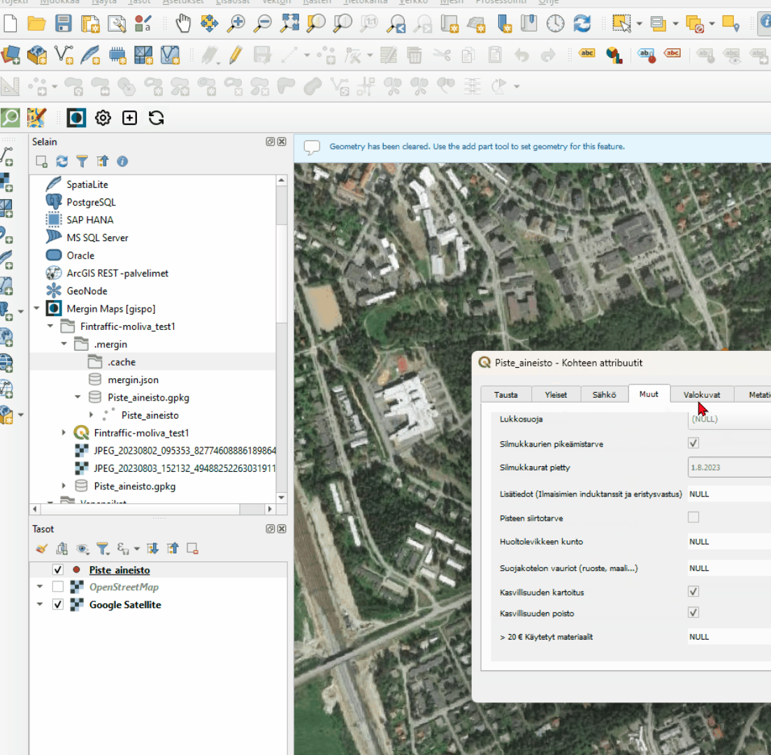Create a Mergin Maps project with plus icon
771x755 pixels.
pyautogui.click(x=129, y=118)
